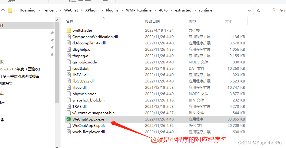
Task: Expand the chevron after Tencent breadcrumb
Action: 60,10
